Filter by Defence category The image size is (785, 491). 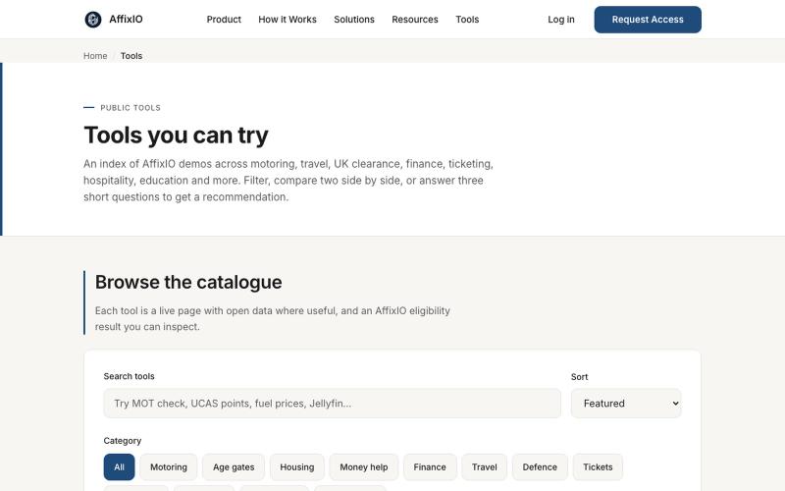coord(540,467)
